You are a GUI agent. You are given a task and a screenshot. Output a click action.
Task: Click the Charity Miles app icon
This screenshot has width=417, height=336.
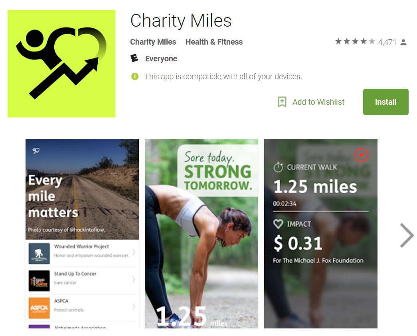[x=61, y=64]
